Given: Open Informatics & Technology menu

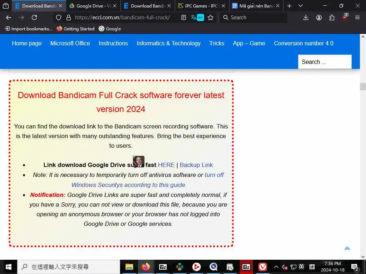Looking at the screenshot, I should 169,43.
